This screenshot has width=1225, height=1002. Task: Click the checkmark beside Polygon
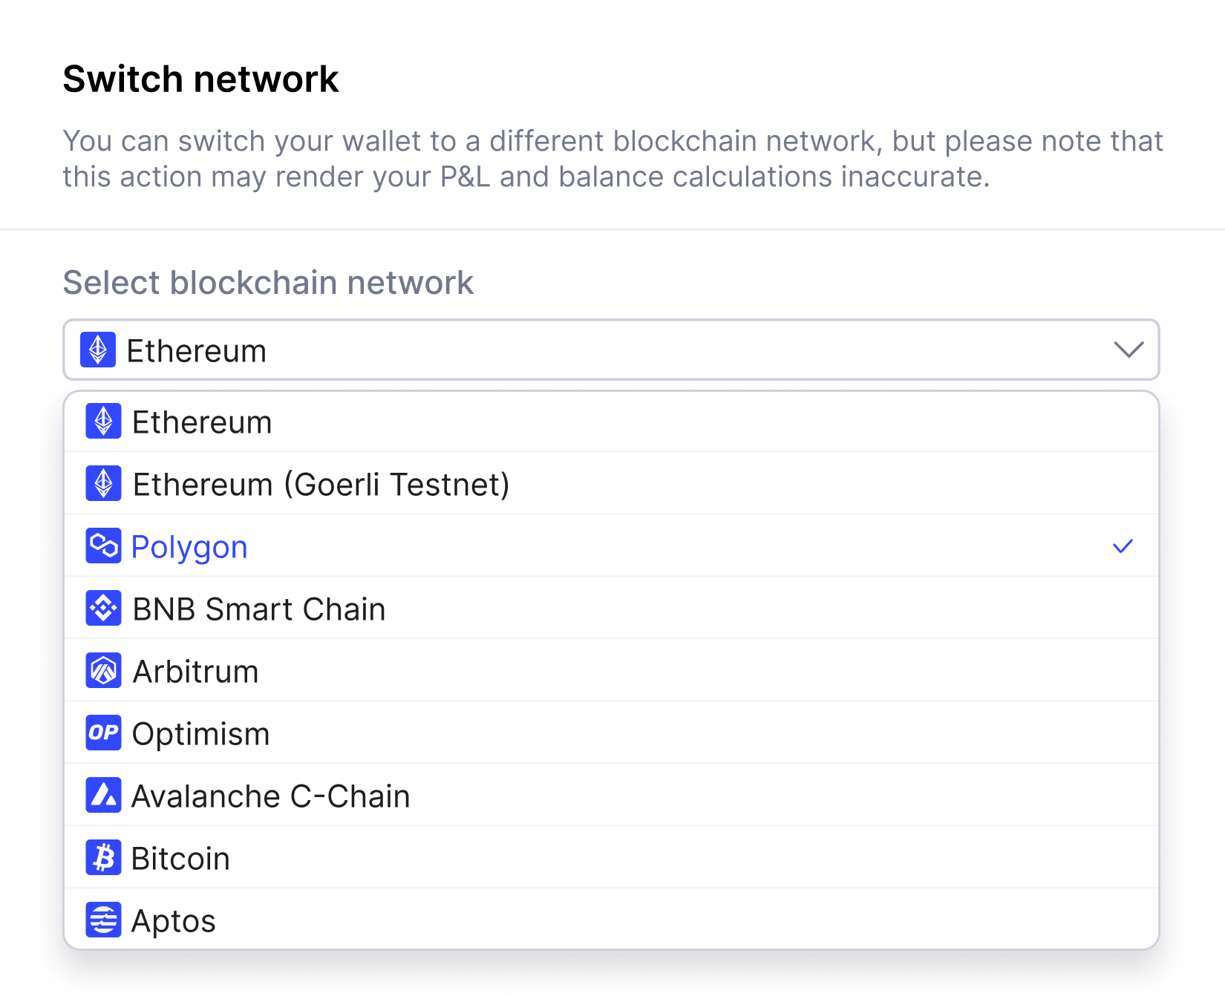[1123, 546]
